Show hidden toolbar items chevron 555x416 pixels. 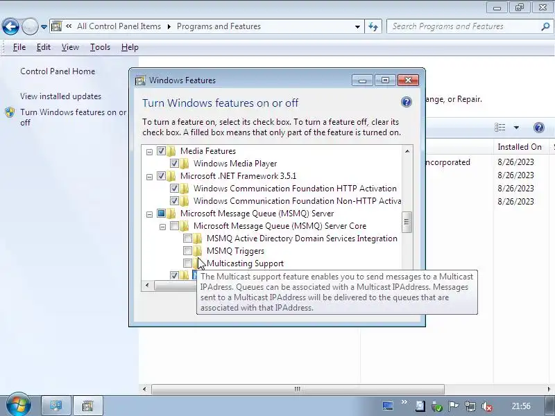click(404, 402)
